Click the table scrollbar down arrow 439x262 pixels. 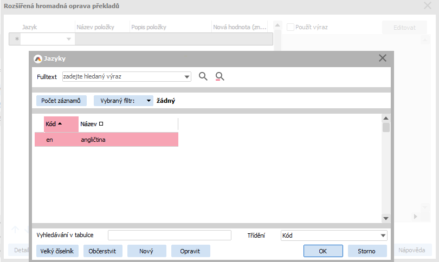pos(386,218)
